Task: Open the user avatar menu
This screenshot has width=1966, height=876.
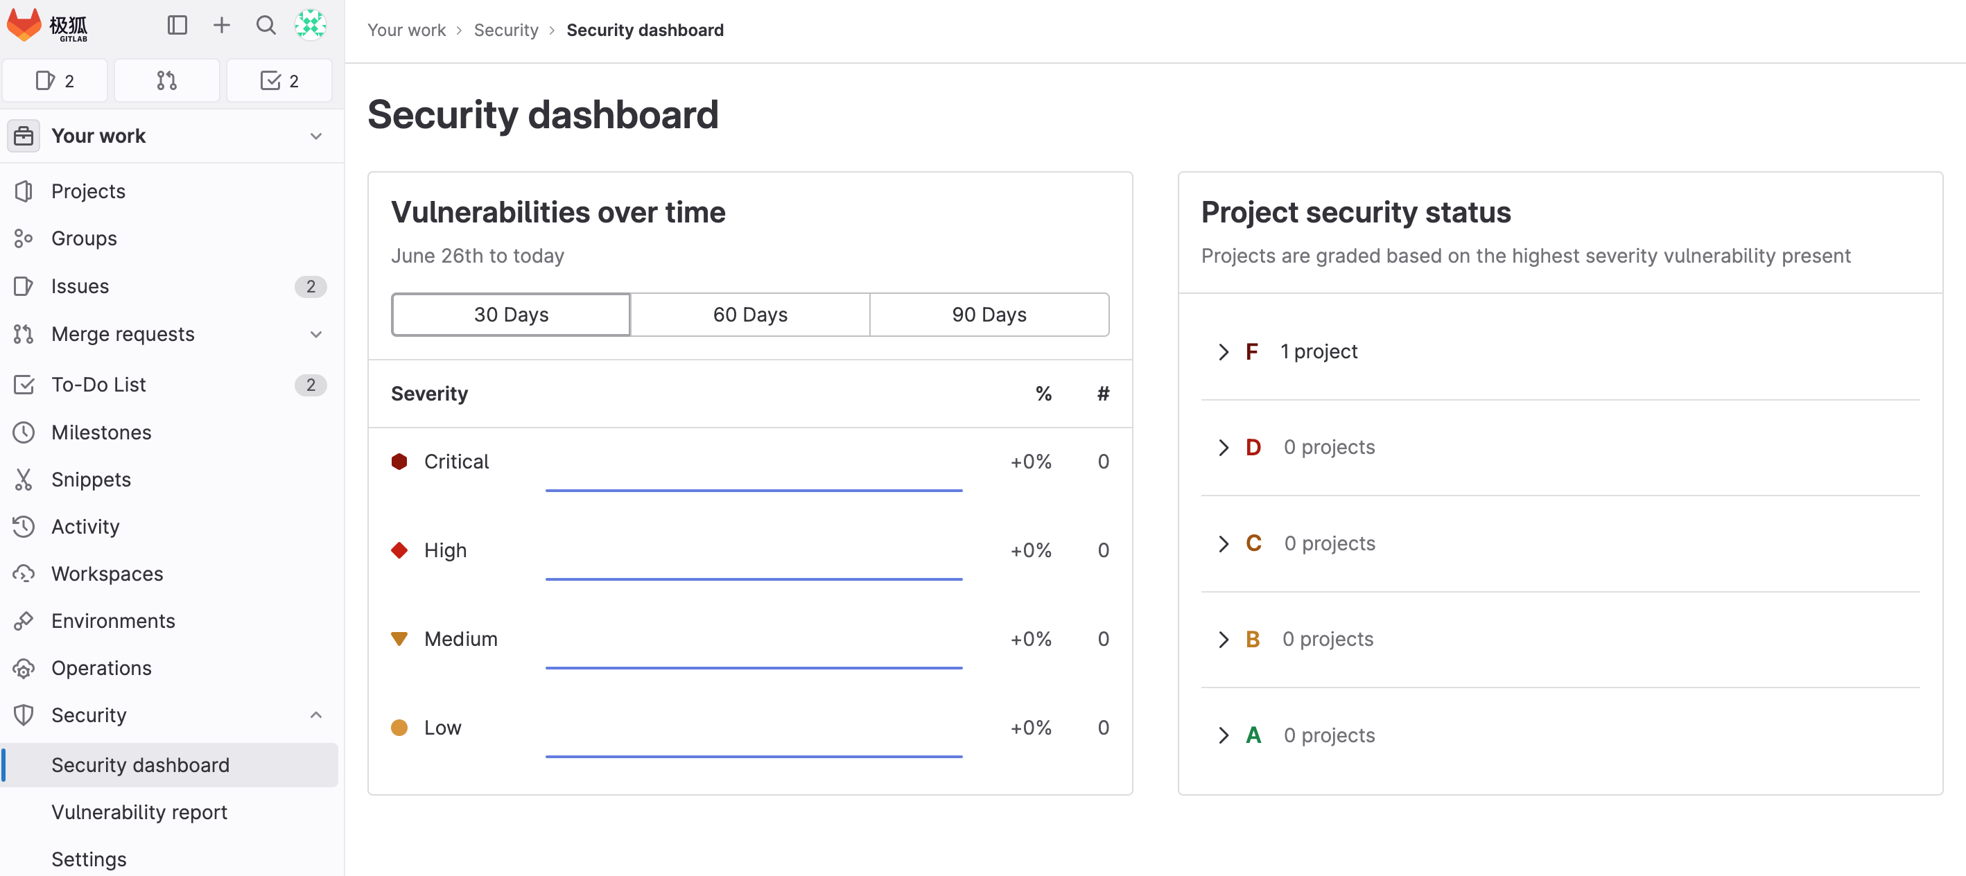Action: [x=311, y=25]
